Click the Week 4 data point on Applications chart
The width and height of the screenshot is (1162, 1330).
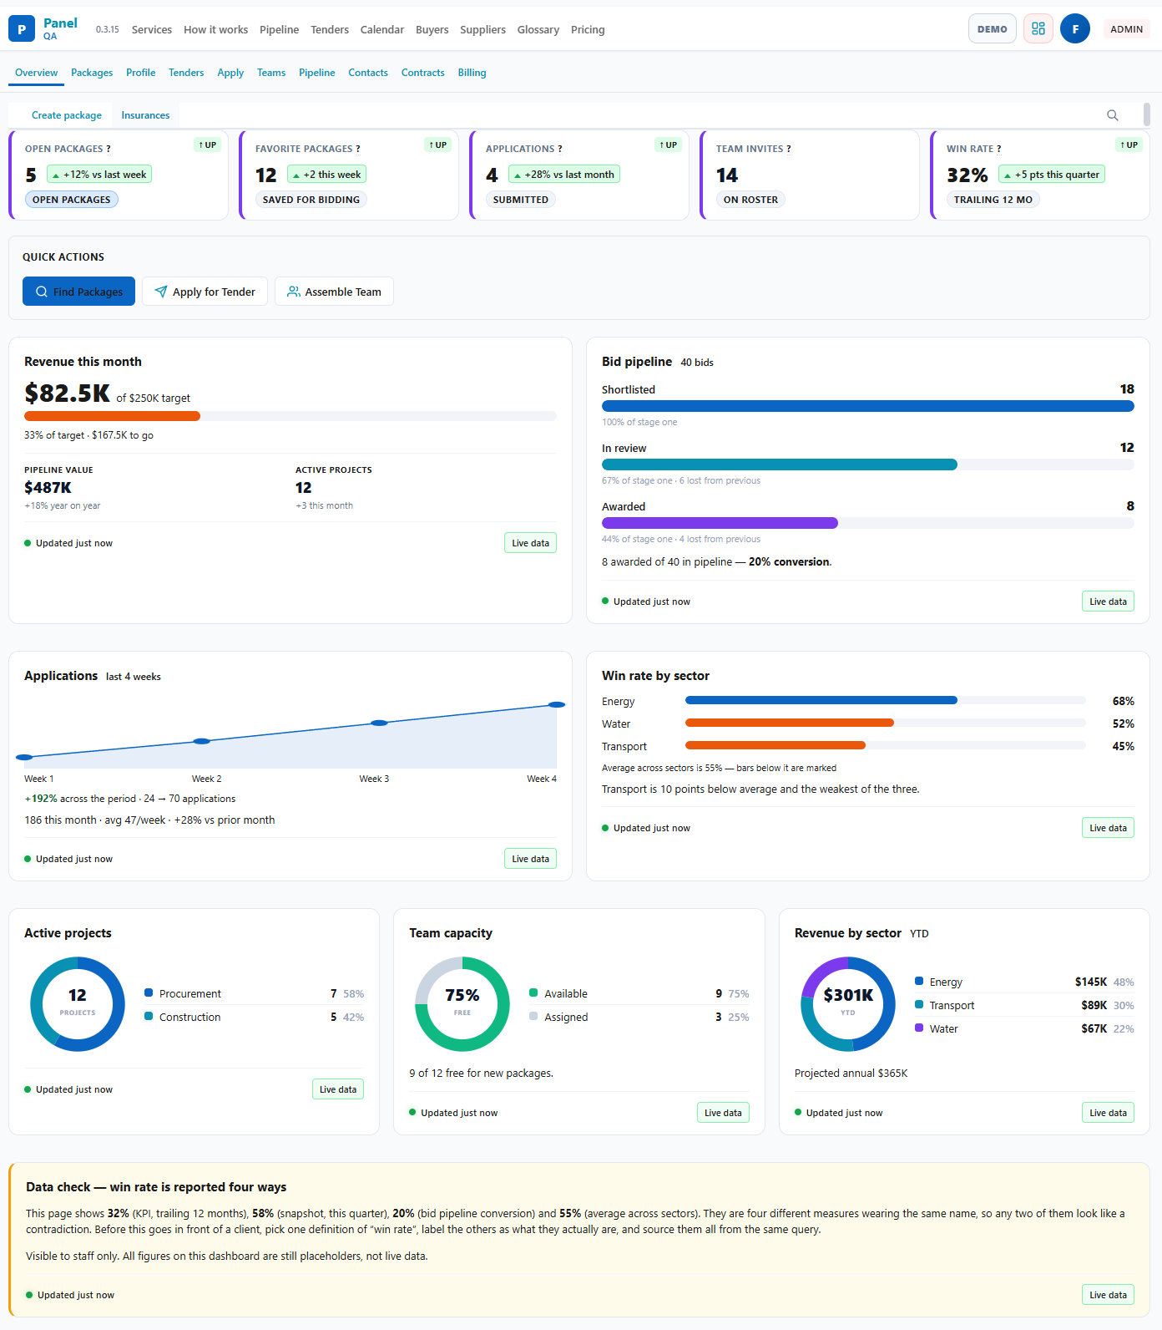(x=557, y=705)
